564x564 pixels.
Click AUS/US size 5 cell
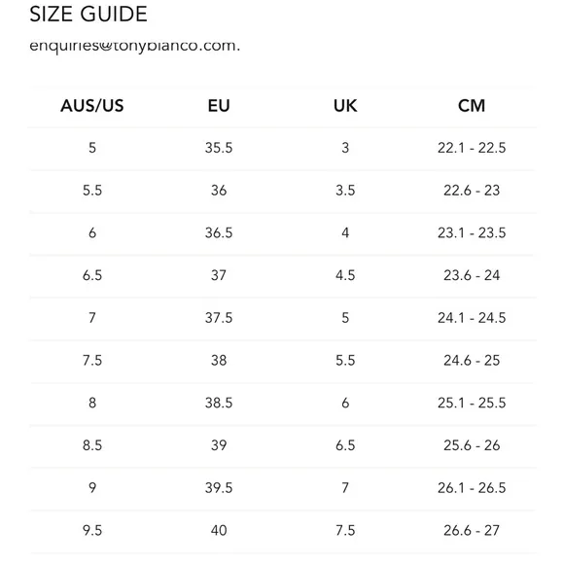click(x=92, y=148)
